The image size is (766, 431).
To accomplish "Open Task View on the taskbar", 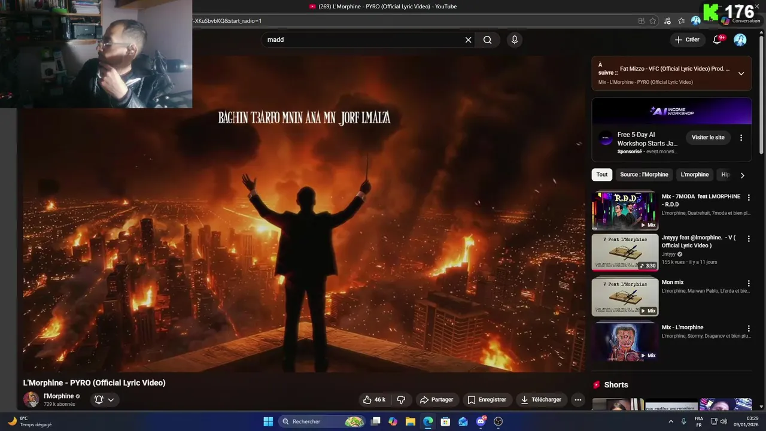I will click(375, 421).
